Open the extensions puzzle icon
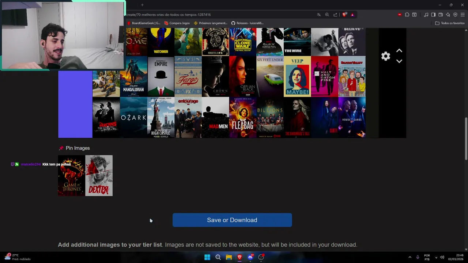The image size is (468, 263). point(407,15)
